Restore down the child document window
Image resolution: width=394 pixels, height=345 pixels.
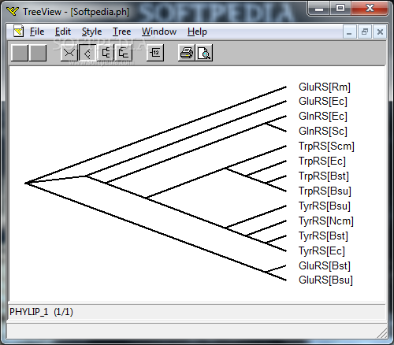(365, 32)
